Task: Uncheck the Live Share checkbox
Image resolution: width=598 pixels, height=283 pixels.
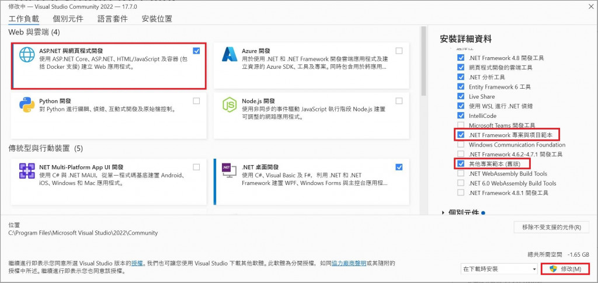Action: coord(461,96)
